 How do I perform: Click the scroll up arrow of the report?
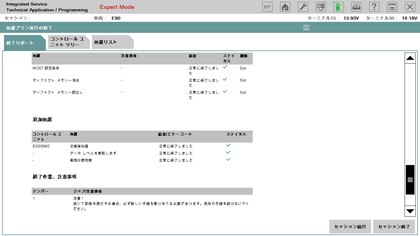[x=410, y=58]
